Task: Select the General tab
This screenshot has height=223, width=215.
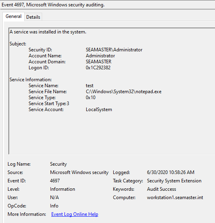Action: click(14, 16)
